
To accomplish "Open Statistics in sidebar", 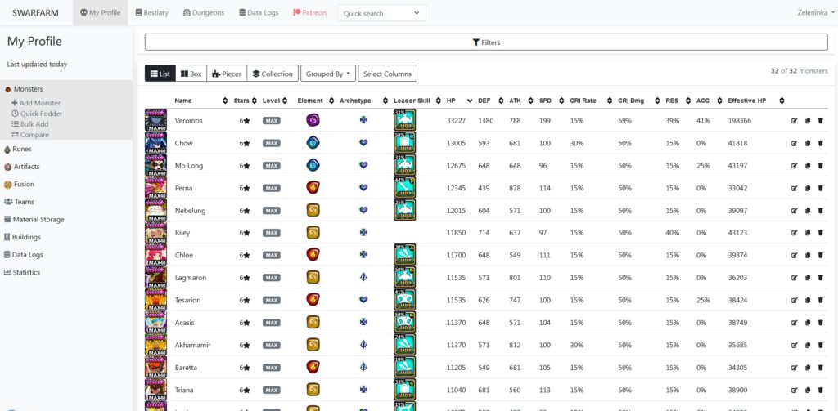I will [x=22, y=272].
